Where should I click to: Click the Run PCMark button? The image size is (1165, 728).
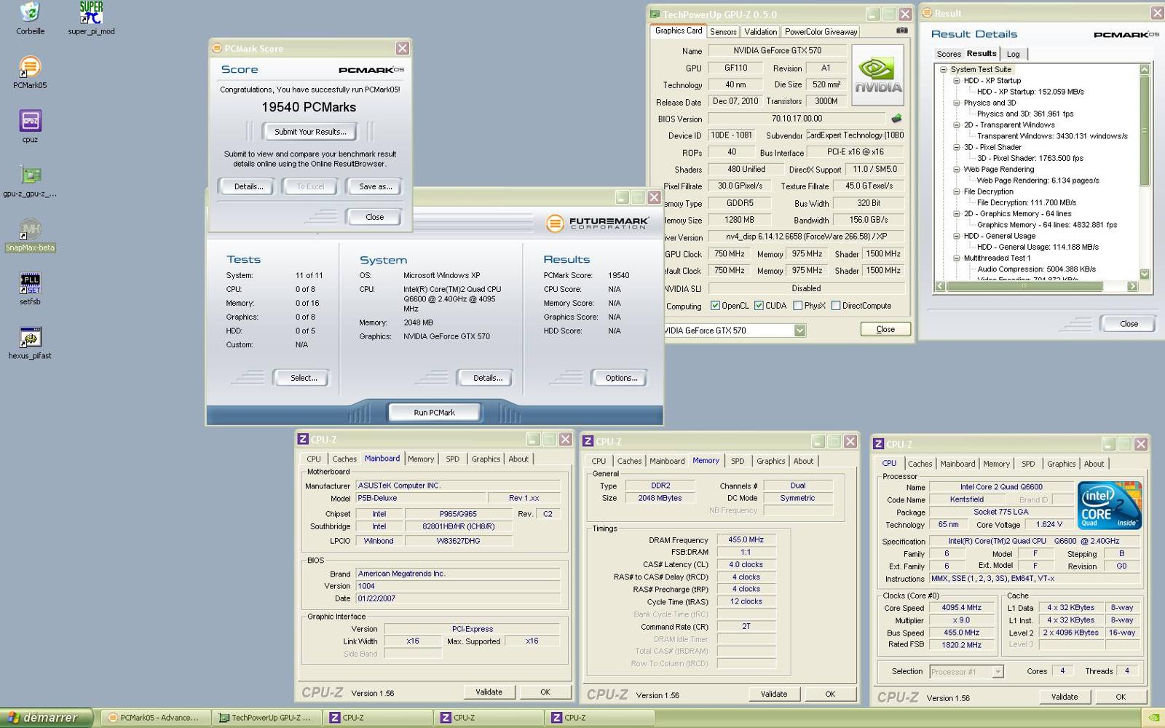point(434,412)
